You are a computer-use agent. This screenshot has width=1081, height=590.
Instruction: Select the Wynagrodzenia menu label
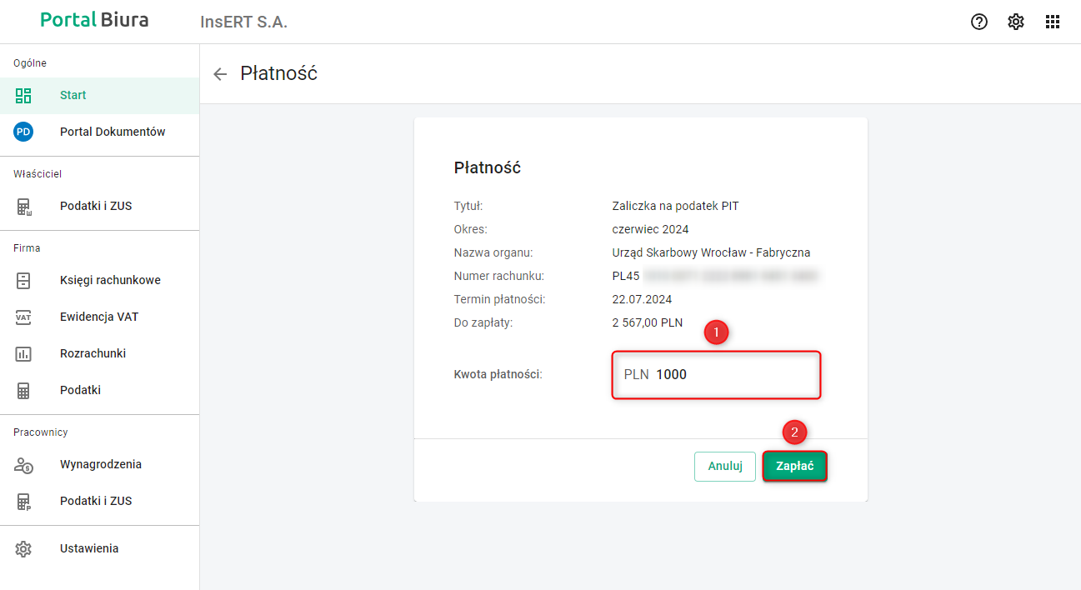[x=101, y=464]
